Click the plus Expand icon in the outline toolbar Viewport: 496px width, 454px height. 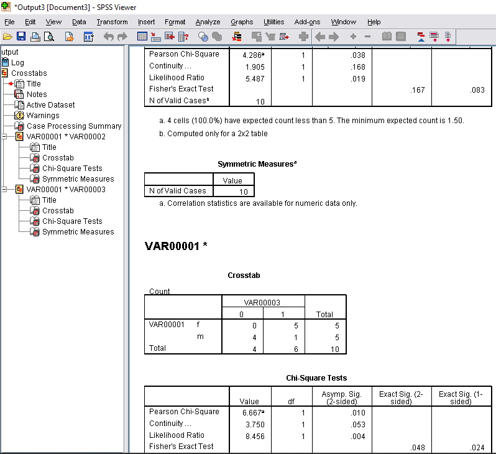point(353,37)
